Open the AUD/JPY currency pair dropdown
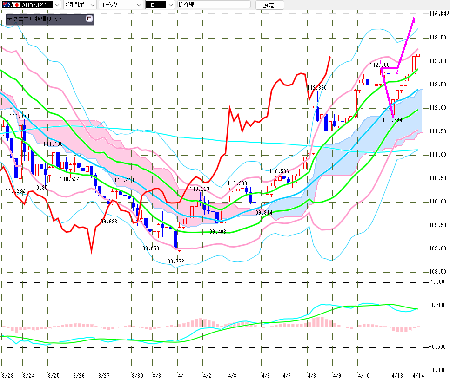Image resolution: width=450 pixels, height=379 pixels. [57, 5]
